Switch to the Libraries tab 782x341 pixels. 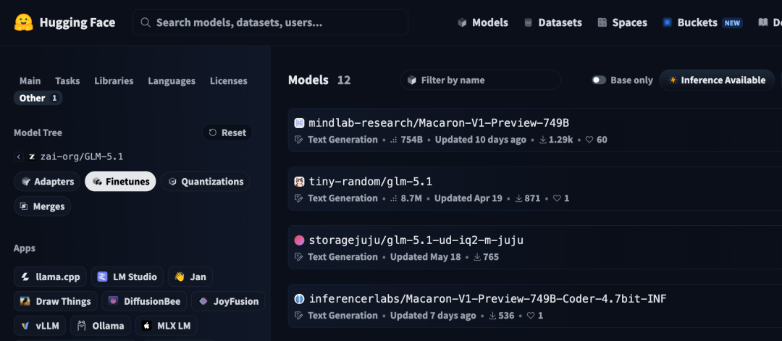114,81
